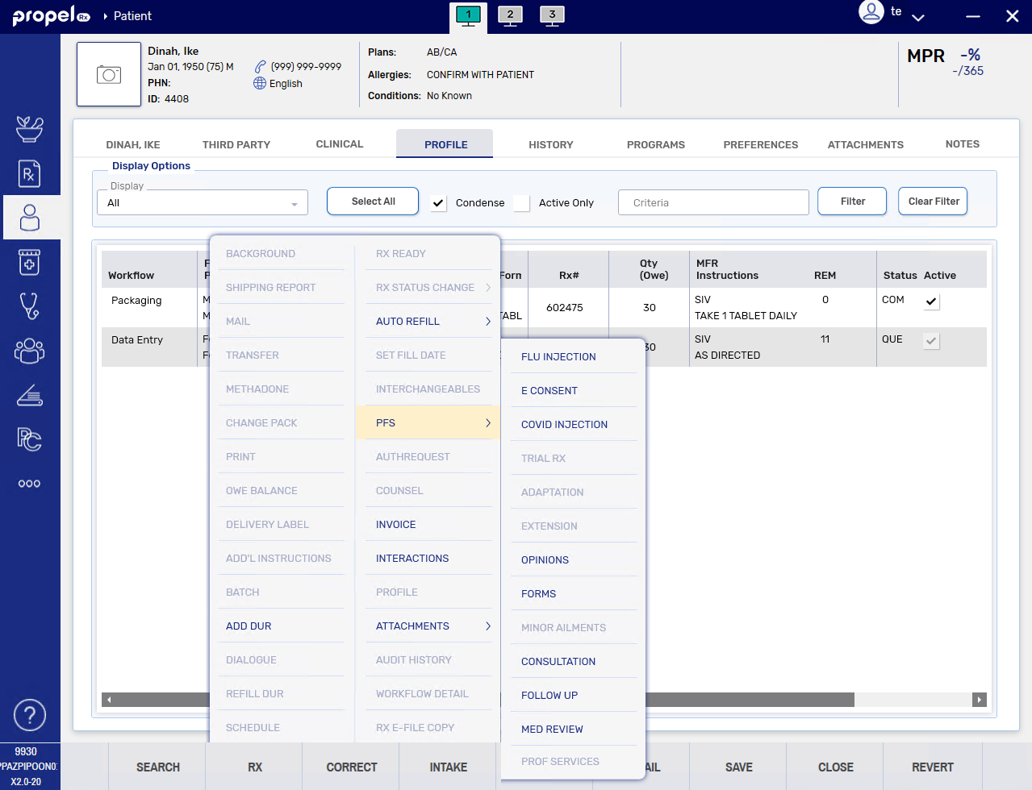1032x790 pixels.
Task: Expand the user account menu chevron
Action: point(918,17)
